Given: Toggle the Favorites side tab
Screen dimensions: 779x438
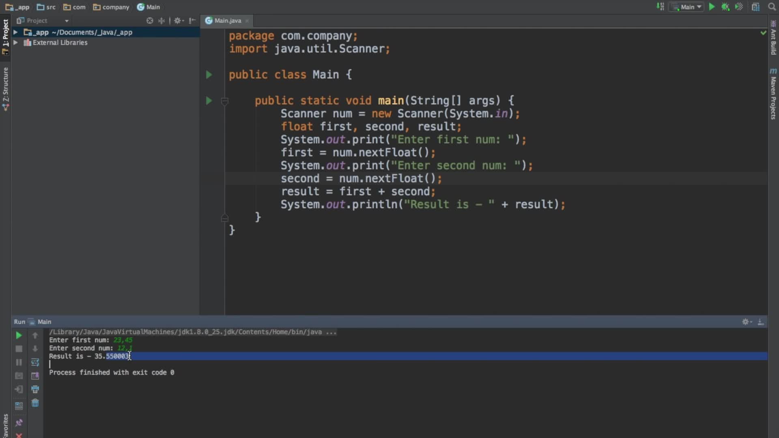Looking at the screenshot, I should click(5, 425).
